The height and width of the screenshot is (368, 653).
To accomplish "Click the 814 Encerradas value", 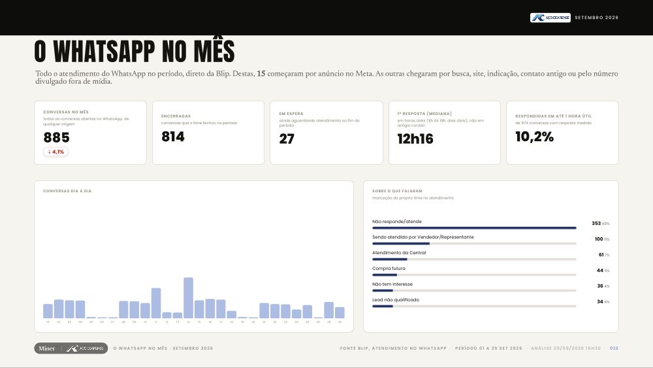I will click(173, 137).
